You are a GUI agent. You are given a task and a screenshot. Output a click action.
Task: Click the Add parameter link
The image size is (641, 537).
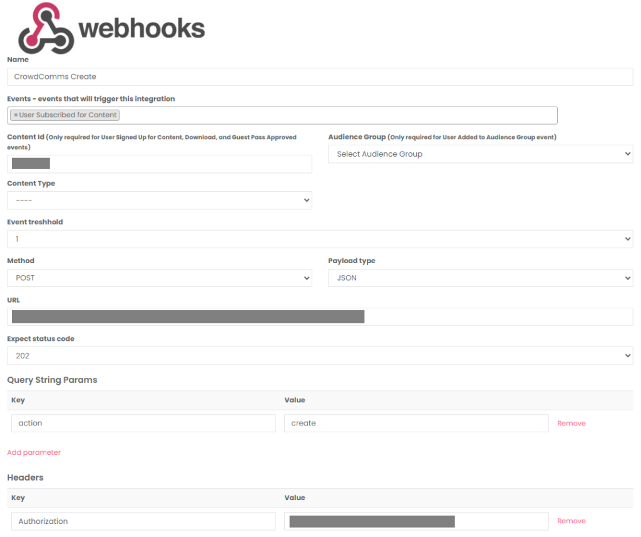tap(34, 452)
